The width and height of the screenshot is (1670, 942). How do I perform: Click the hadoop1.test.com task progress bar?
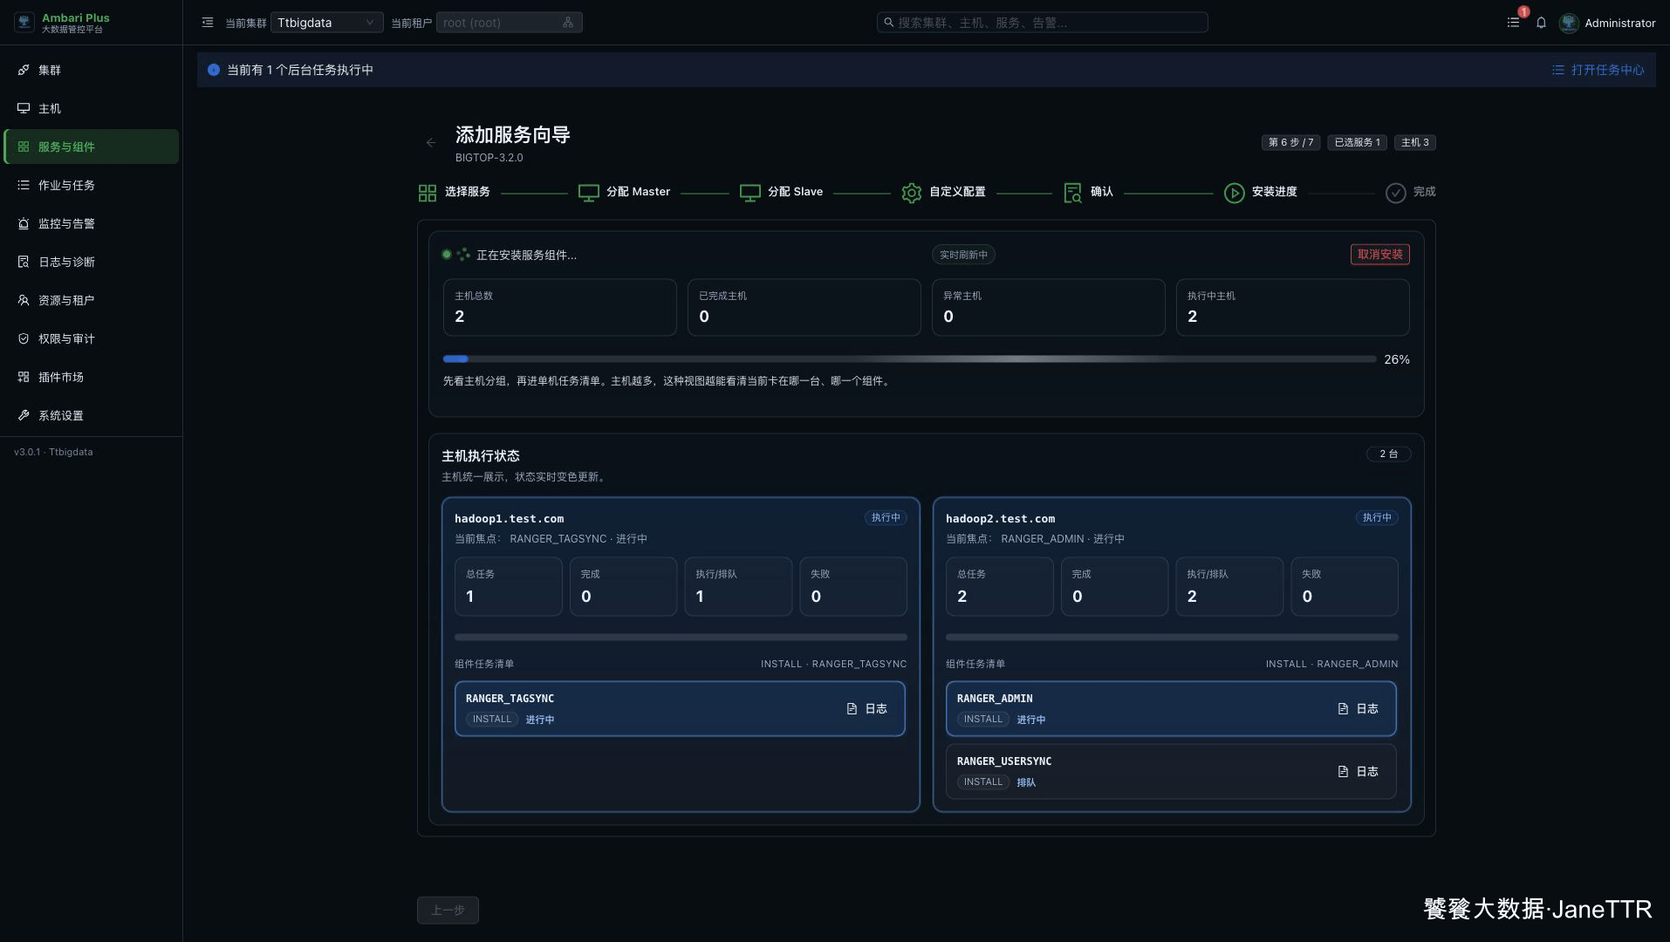[681, 638]
